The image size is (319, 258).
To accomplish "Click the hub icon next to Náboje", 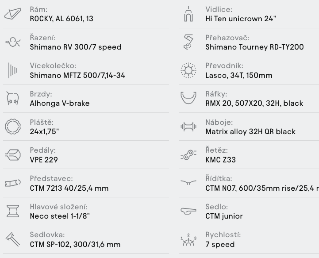I will click(188, 127).
